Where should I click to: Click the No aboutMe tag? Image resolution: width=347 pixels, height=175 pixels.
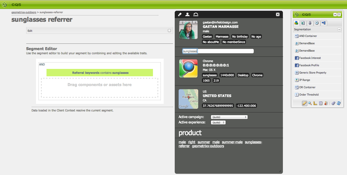(211, 42)
